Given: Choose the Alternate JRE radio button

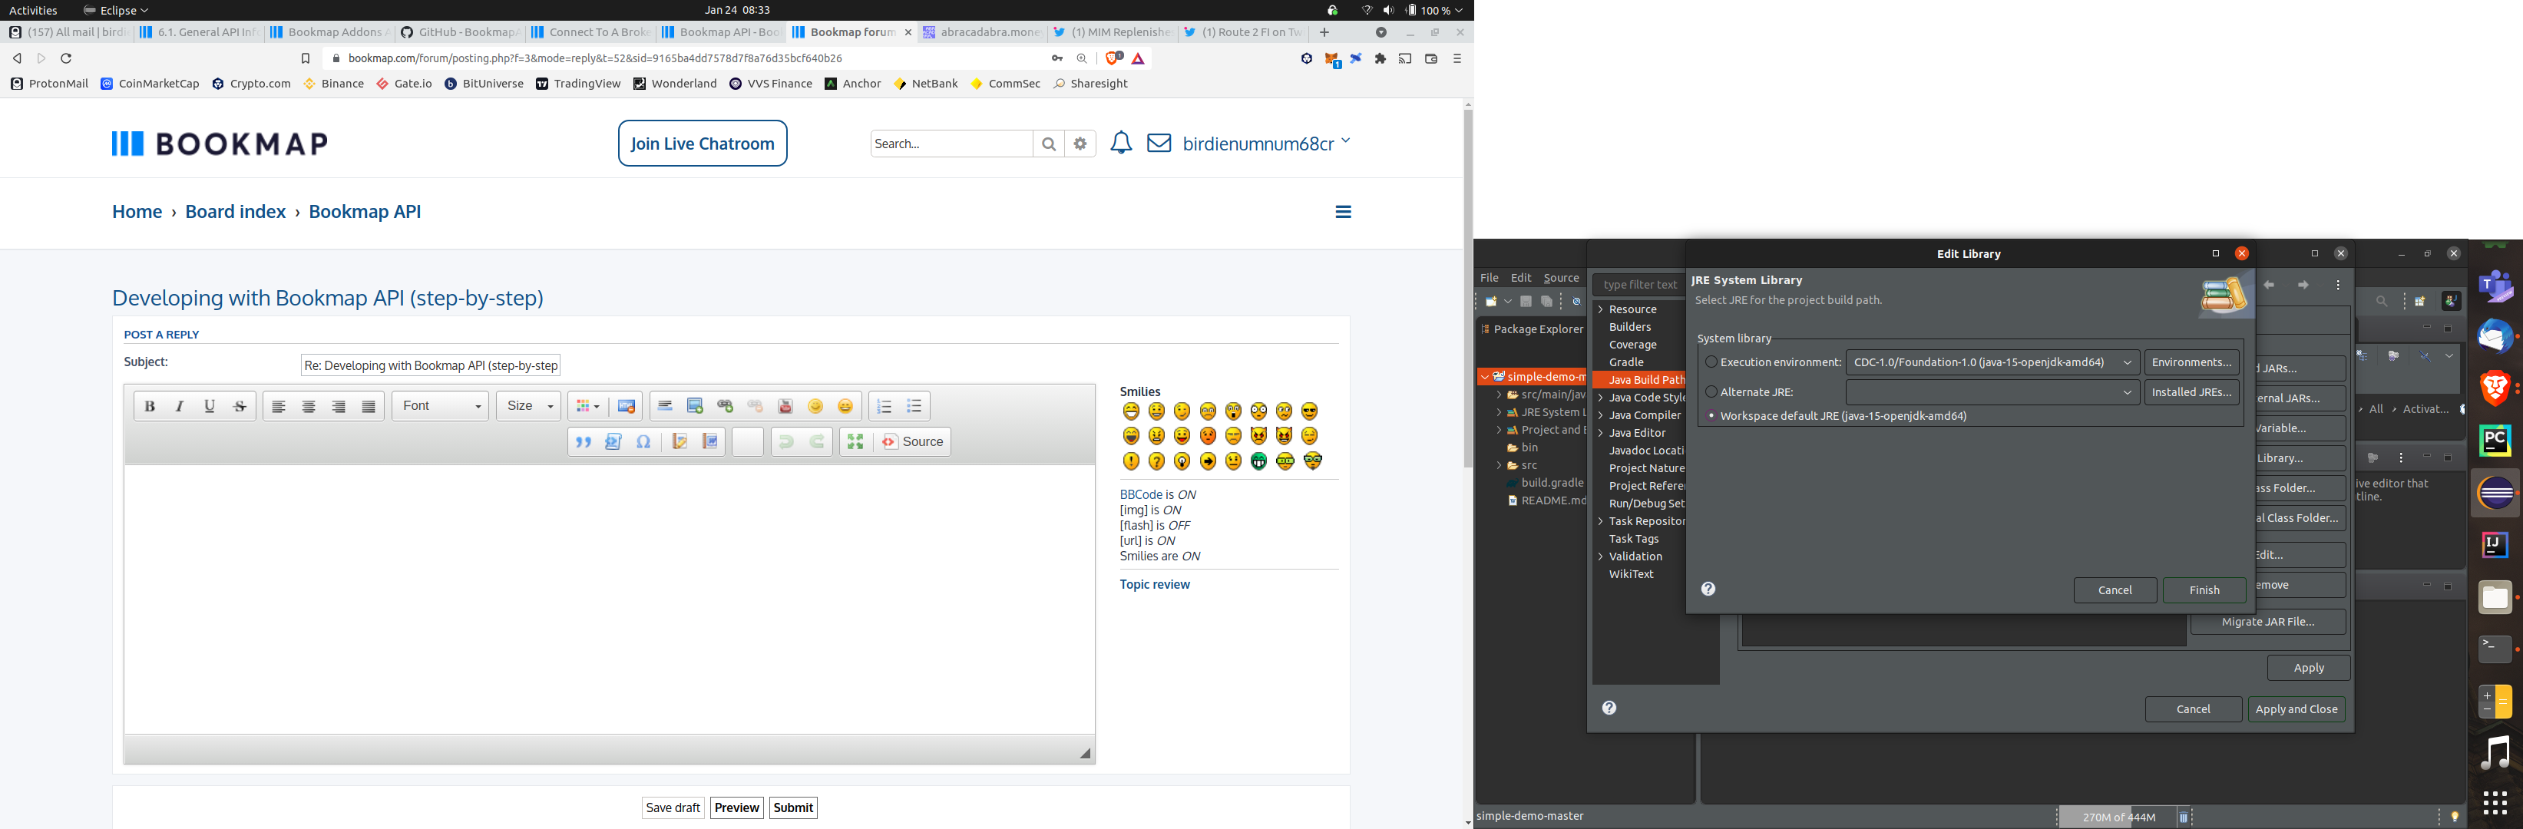Looking at the screenshot, I should [1711, 391].
